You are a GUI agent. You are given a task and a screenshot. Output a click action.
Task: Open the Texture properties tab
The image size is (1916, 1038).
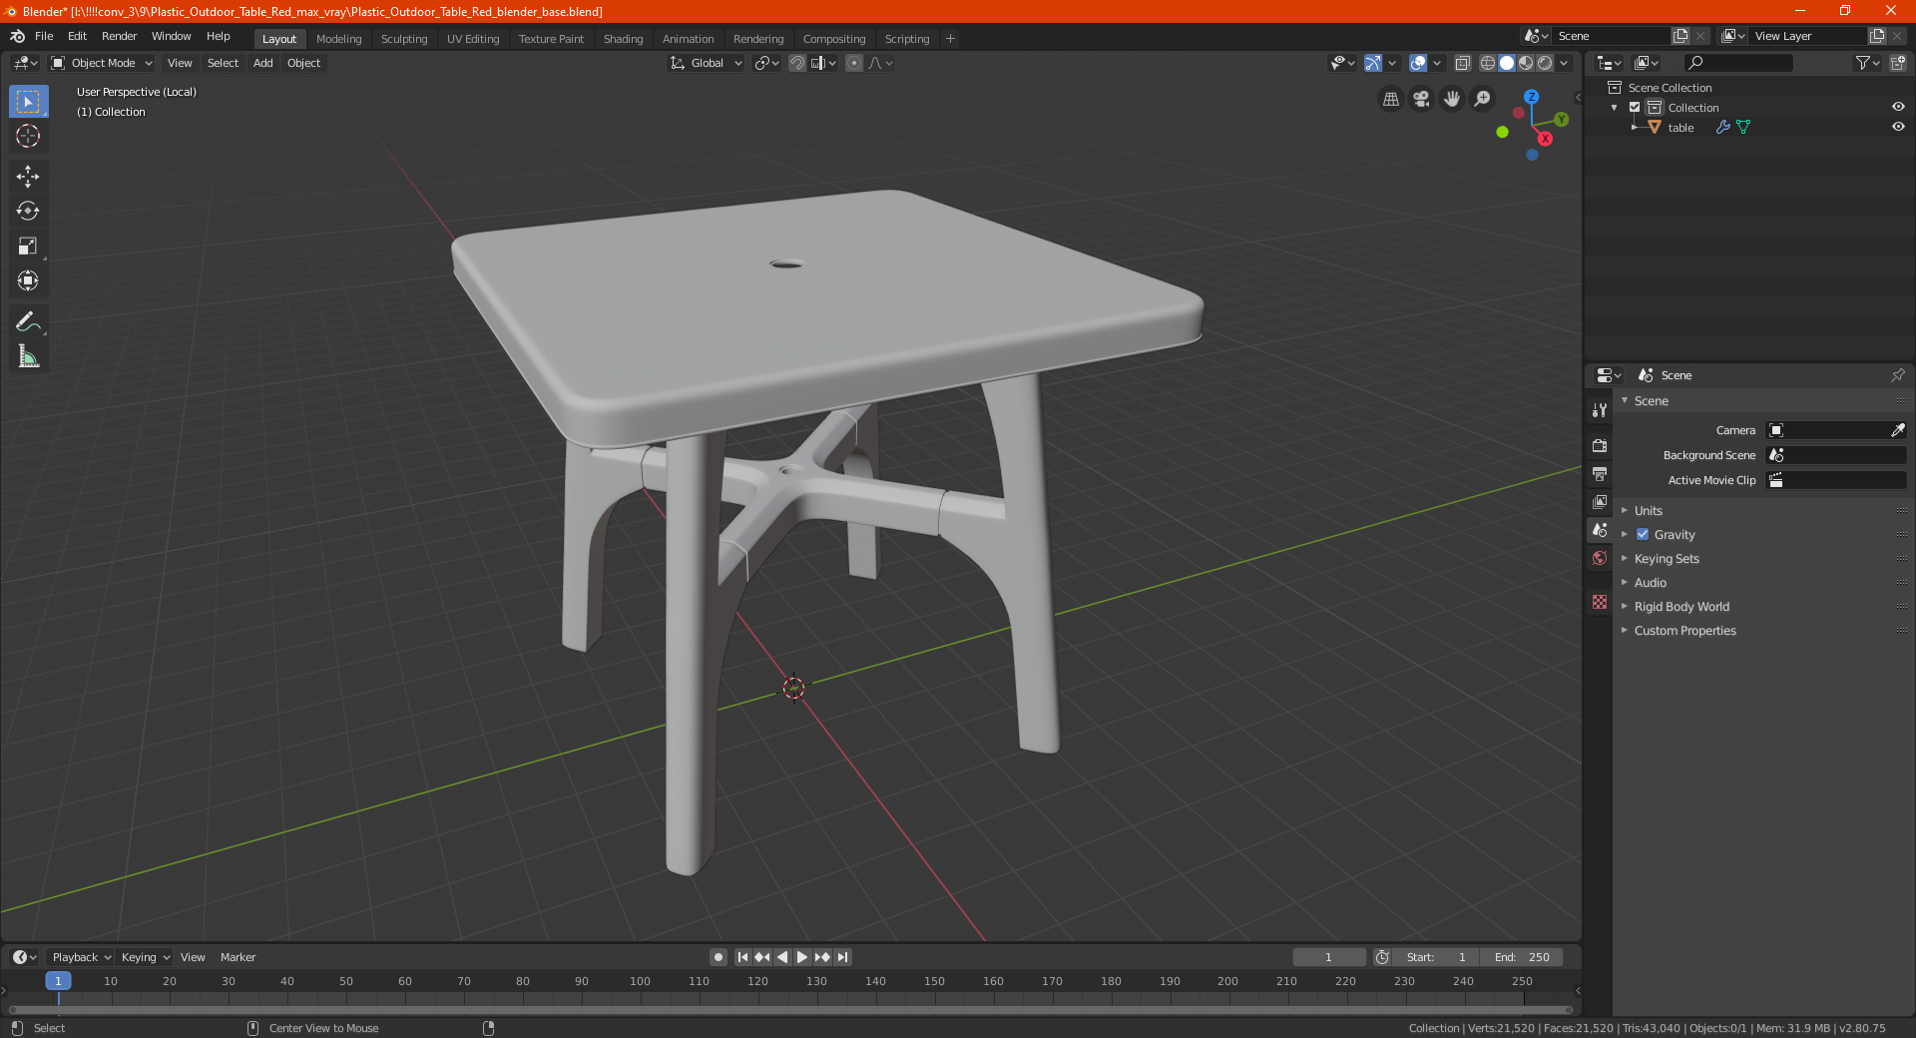pyautogui.click(x=1600, y=602)
